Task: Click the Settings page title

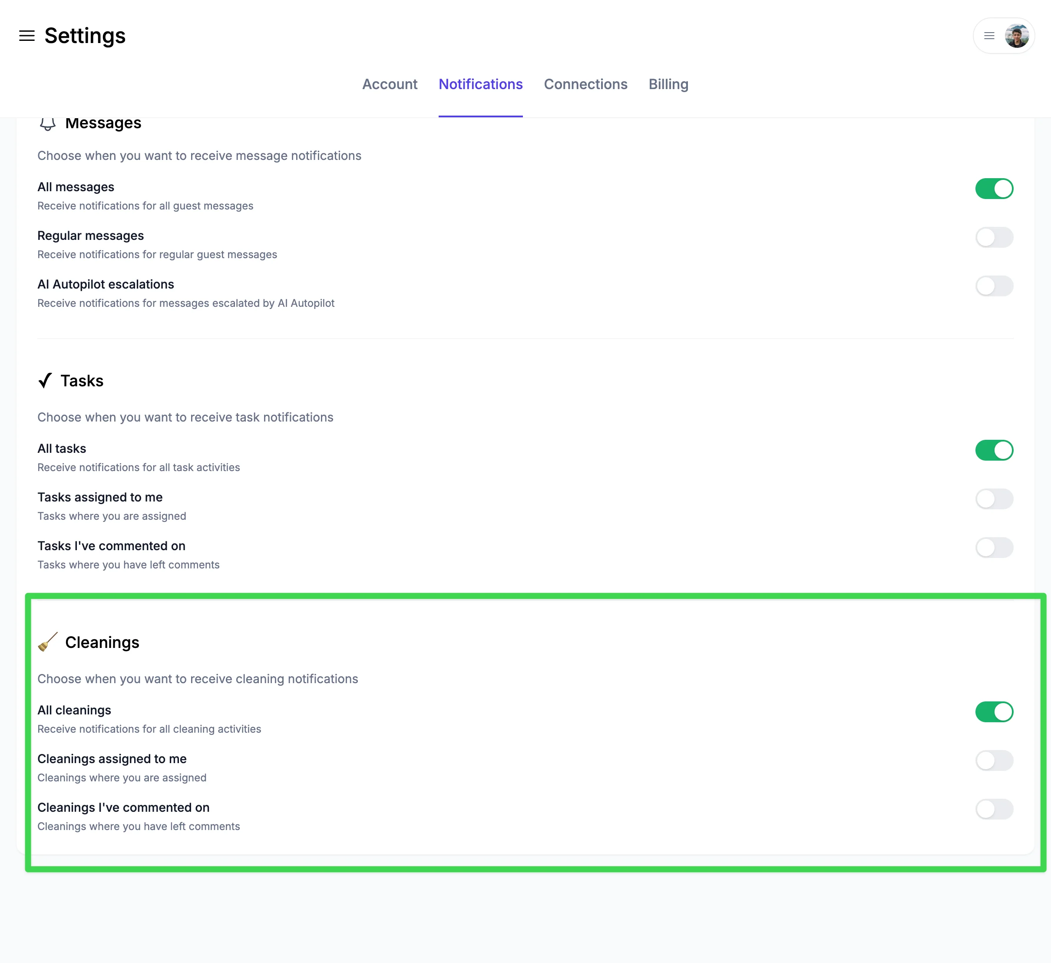Action: click(x=85, y=36)
